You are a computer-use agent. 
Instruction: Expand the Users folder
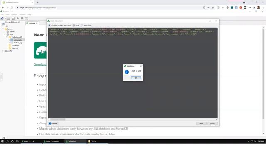tap(7, 48)
